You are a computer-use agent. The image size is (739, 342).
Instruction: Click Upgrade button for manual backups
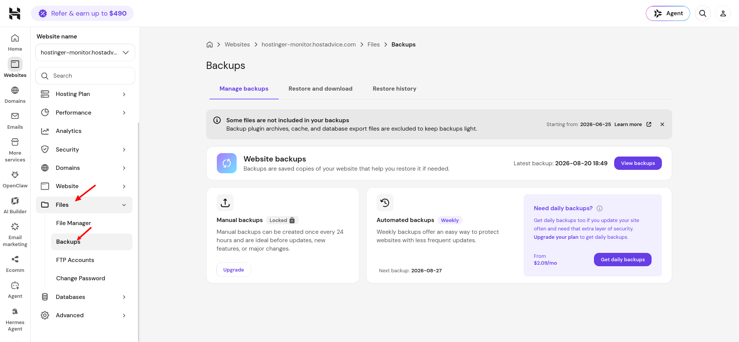coord(234,270)
